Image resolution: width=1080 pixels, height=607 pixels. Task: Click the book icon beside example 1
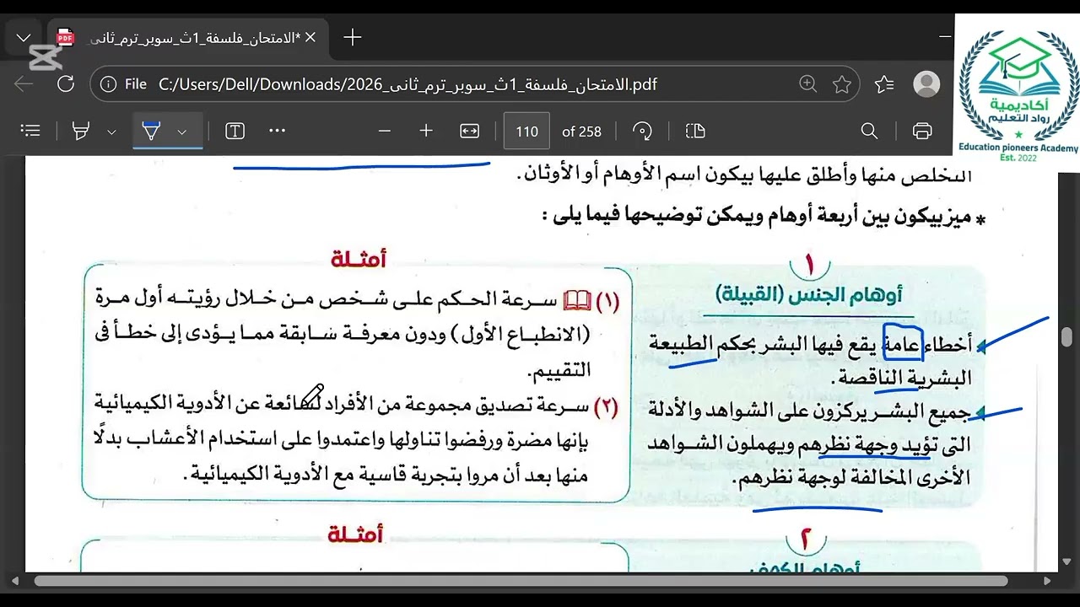click(577, 300)
